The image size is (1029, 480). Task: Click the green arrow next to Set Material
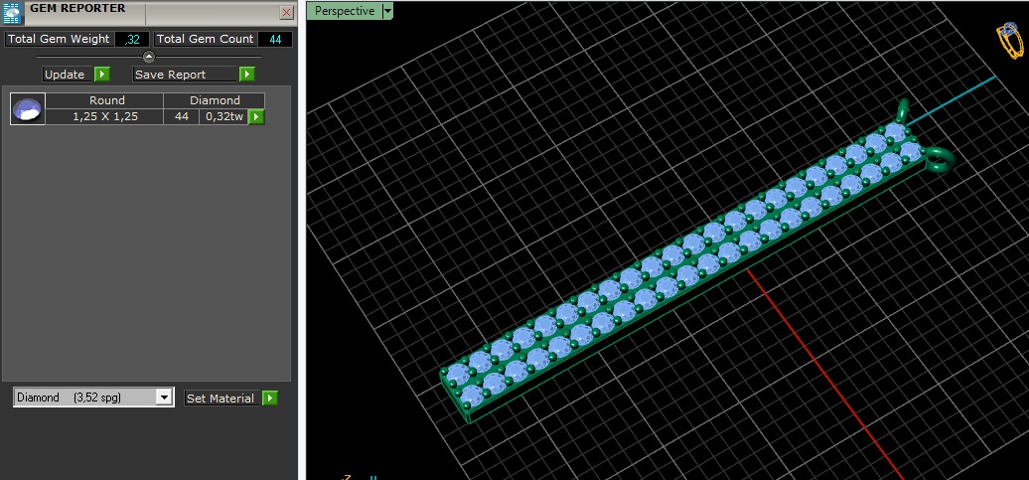(270, 398)
